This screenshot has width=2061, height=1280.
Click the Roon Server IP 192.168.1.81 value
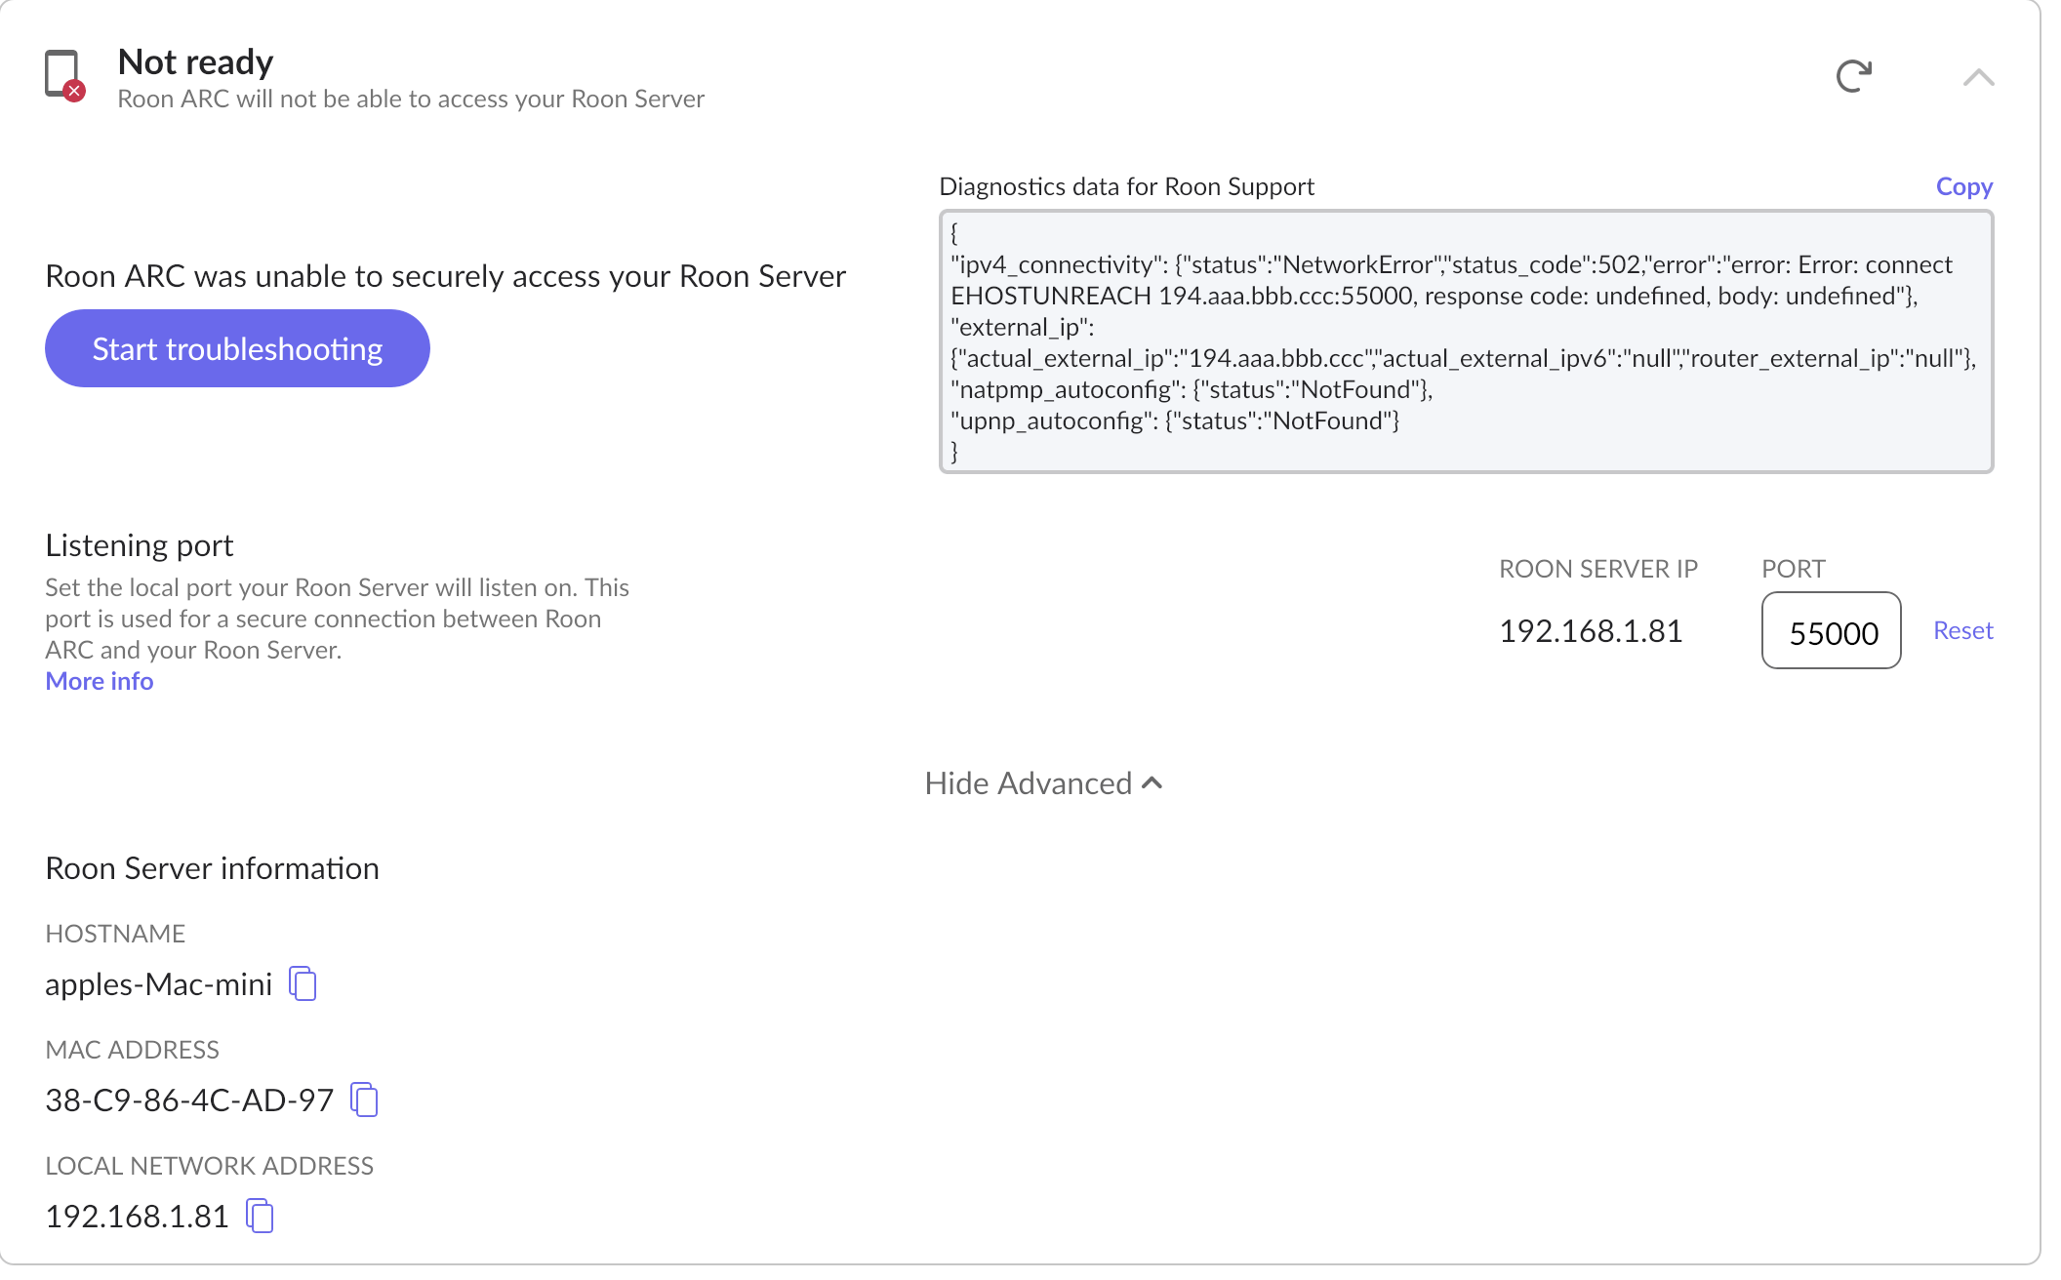pyautogui.click(x=1591, y=631)
